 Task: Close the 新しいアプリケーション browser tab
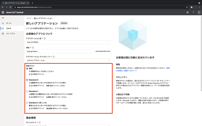tap(28, 3)
